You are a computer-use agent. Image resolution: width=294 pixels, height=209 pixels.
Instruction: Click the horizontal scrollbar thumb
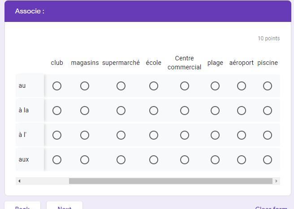tap(170, 181)
